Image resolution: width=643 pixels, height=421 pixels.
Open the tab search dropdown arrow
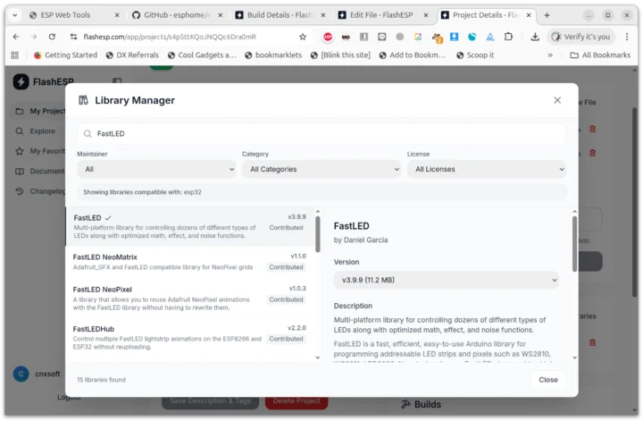point(15,15)
